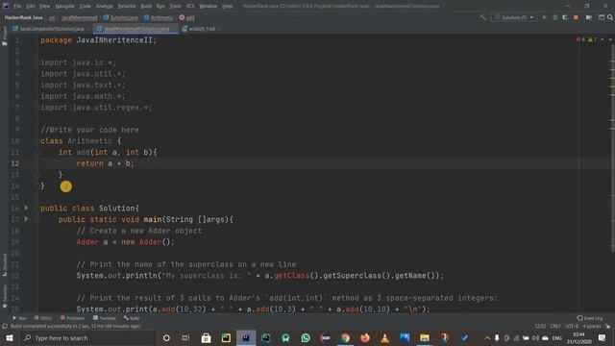The width and height of the screenshot is (615, 346).
Task: Click the 4 spaces indent status
Action: [x=591, y=326]
